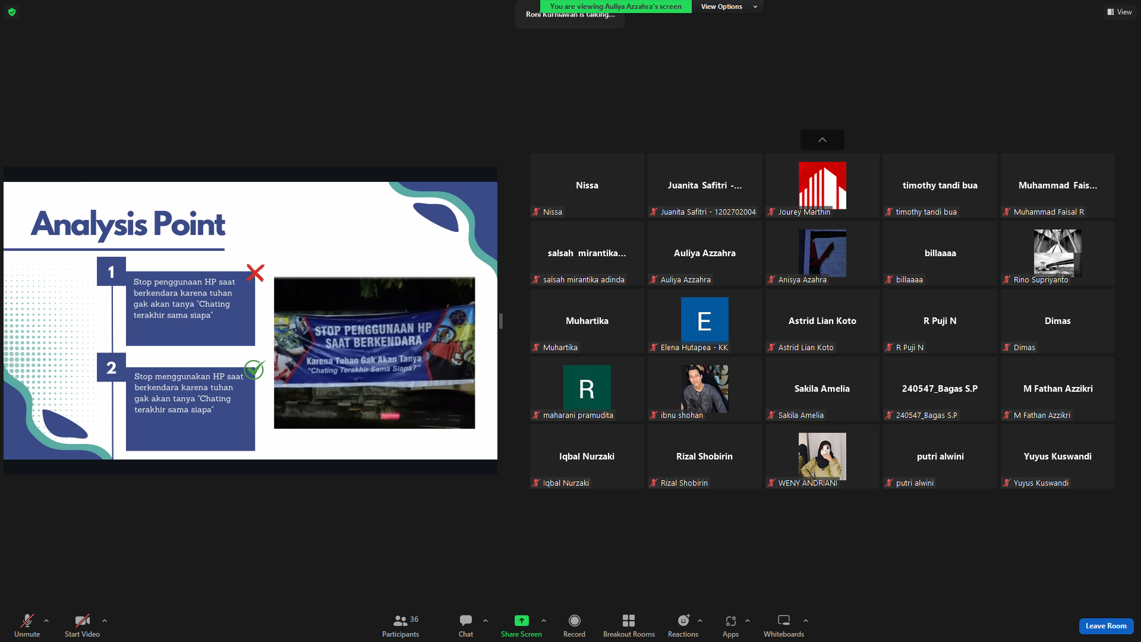
Task: Select M Fathan Azzikri's tile
Action: tap(1058, 389)
